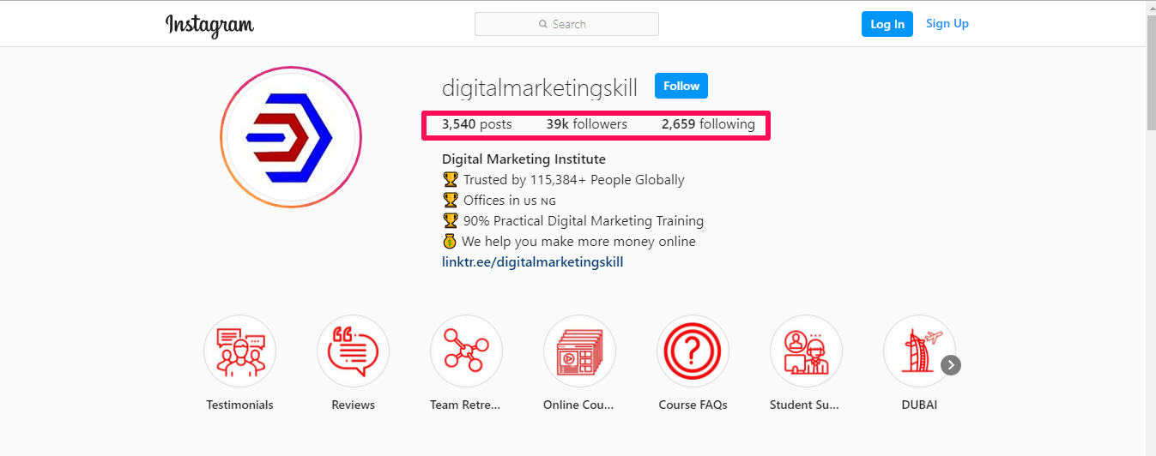
Task: Click the page's vertical scrollbar thumb
Action: pos(1151,73)
